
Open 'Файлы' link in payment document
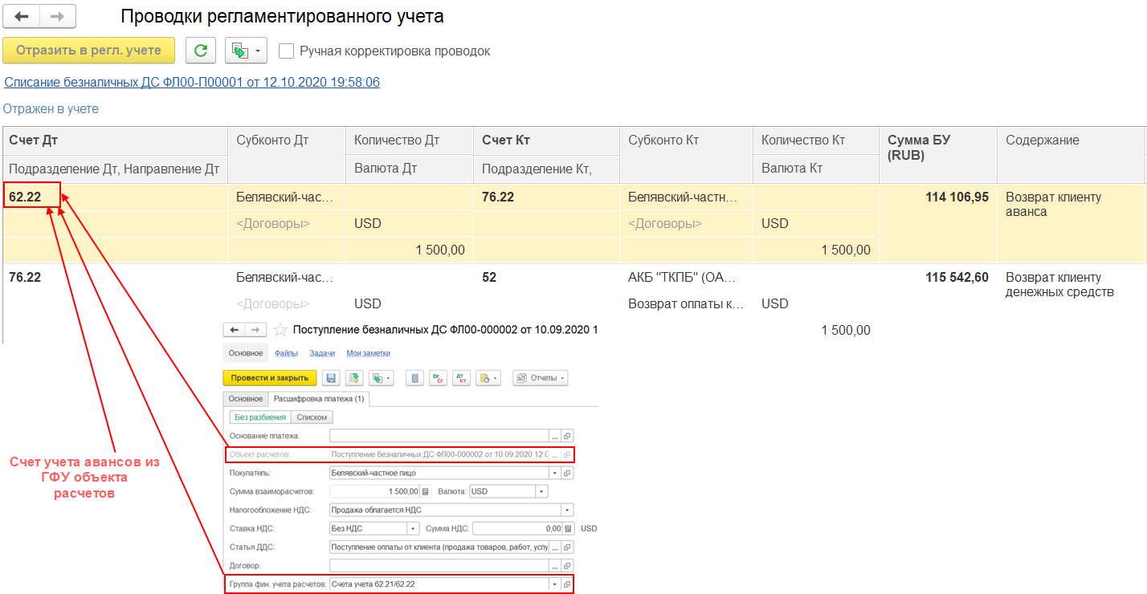click(286, 353)
